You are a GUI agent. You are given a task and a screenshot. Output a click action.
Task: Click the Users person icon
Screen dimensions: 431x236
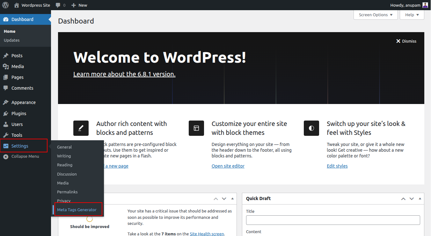click(6, 124)
